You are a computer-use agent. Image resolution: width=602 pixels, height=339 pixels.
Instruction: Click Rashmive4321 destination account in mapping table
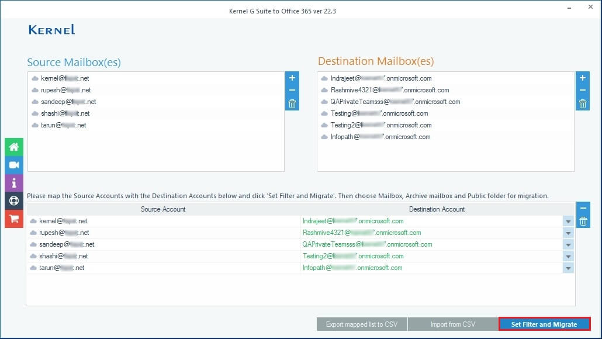pos(362,233)
